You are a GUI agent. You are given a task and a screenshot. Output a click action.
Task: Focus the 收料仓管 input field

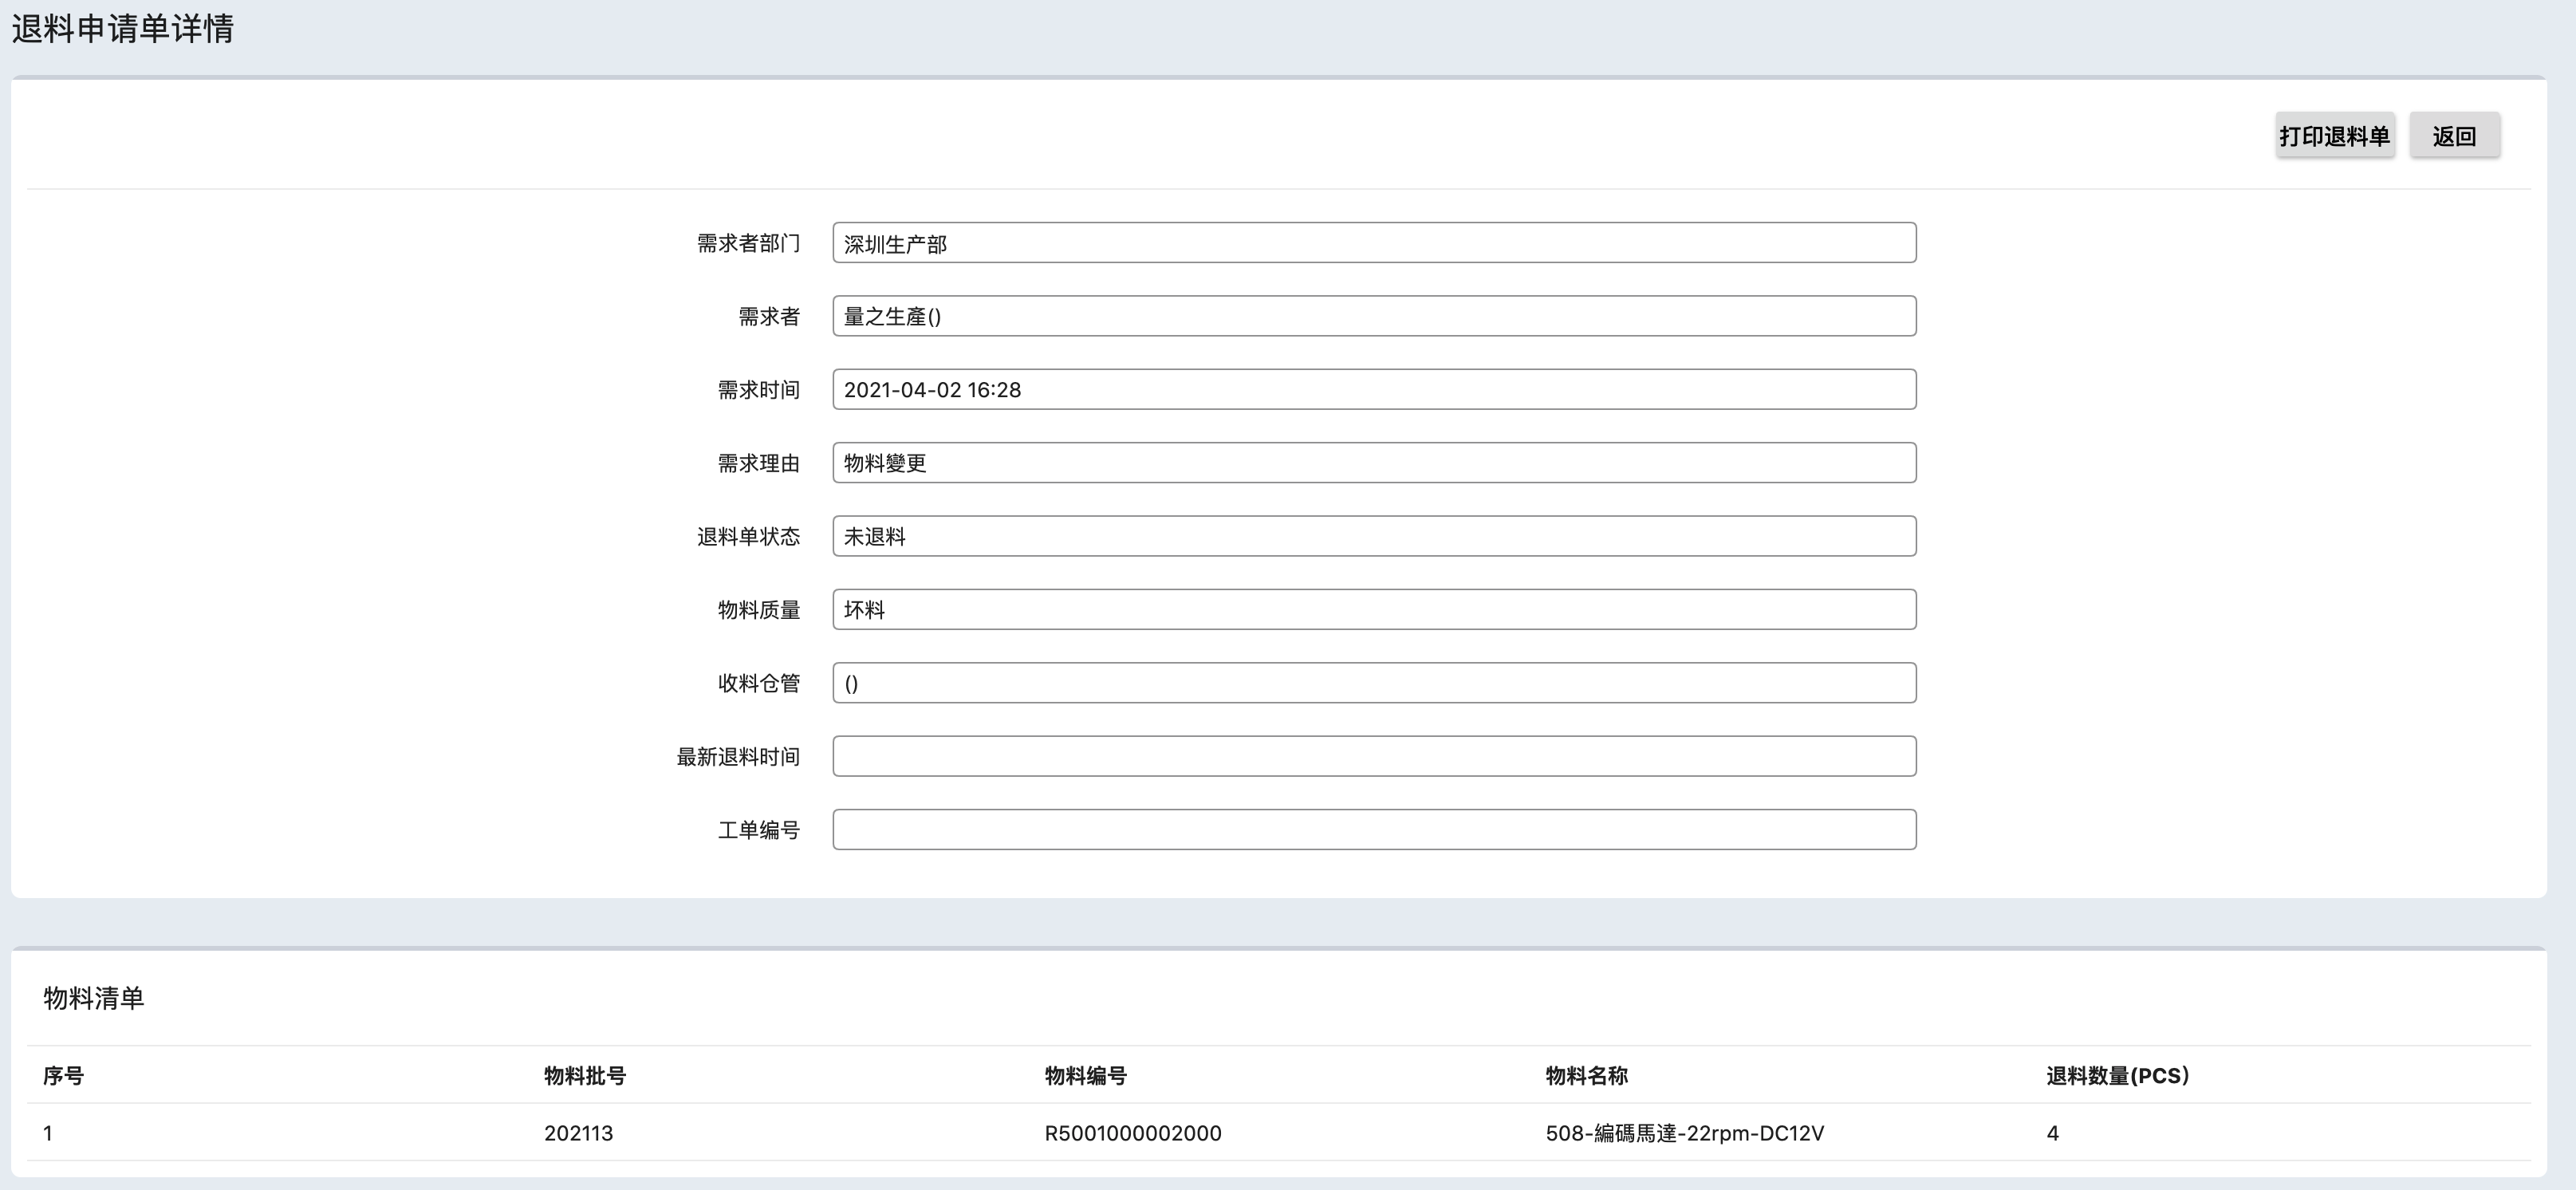click(1374, 683)
